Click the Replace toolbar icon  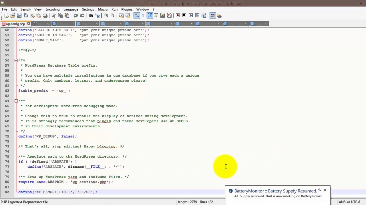click(x=98, y=15)
